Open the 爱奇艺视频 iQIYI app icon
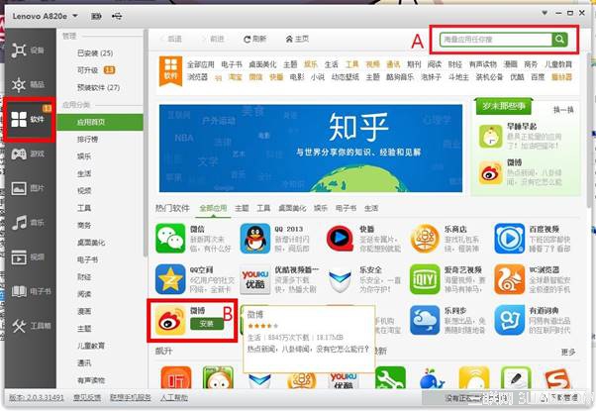The width and height of the screenshot is (596, 411). (x=425, y=279)
